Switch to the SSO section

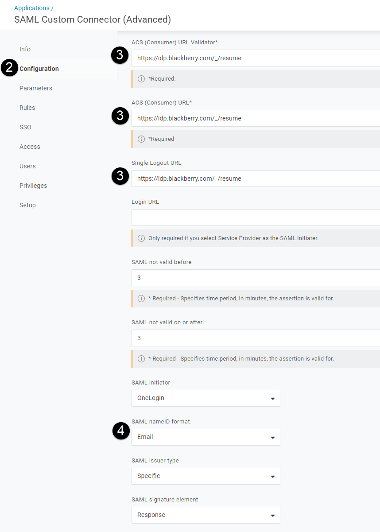coord(25,127)
